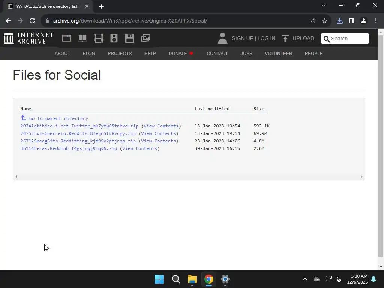Screen dimensions: 384x288
Task: Show hidden tray icons chevron
Action: point(305,279)
